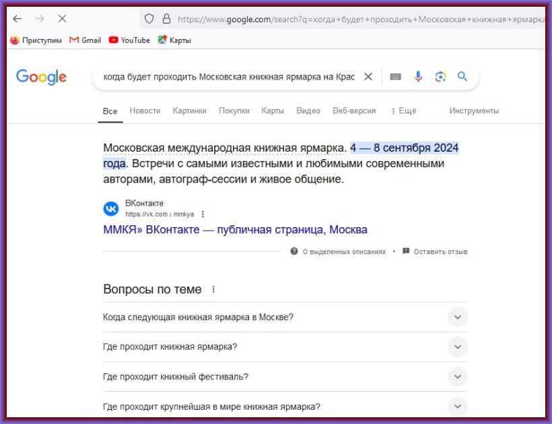Open the Карты bookmark

(x=174, y=40)
